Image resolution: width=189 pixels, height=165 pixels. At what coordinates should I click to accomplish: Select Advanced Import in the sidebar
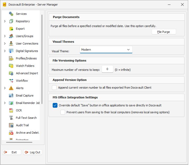27,73
